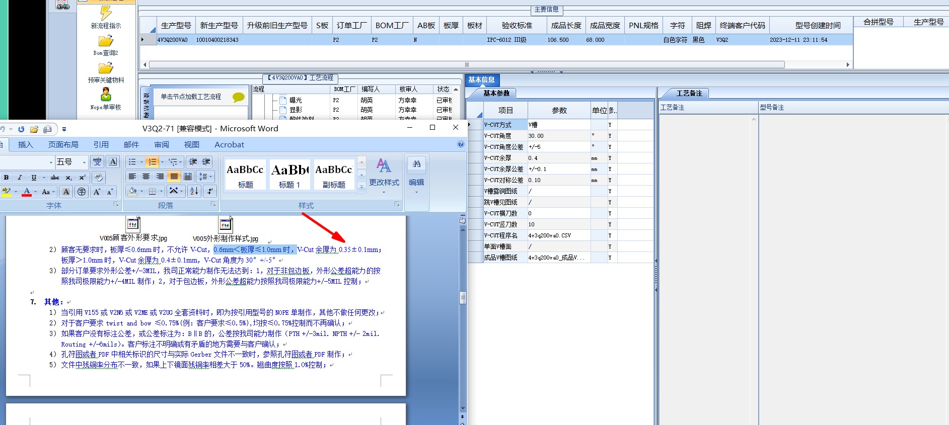Click the character border icon
Viewport: 949px width, 425px height.
113,161
